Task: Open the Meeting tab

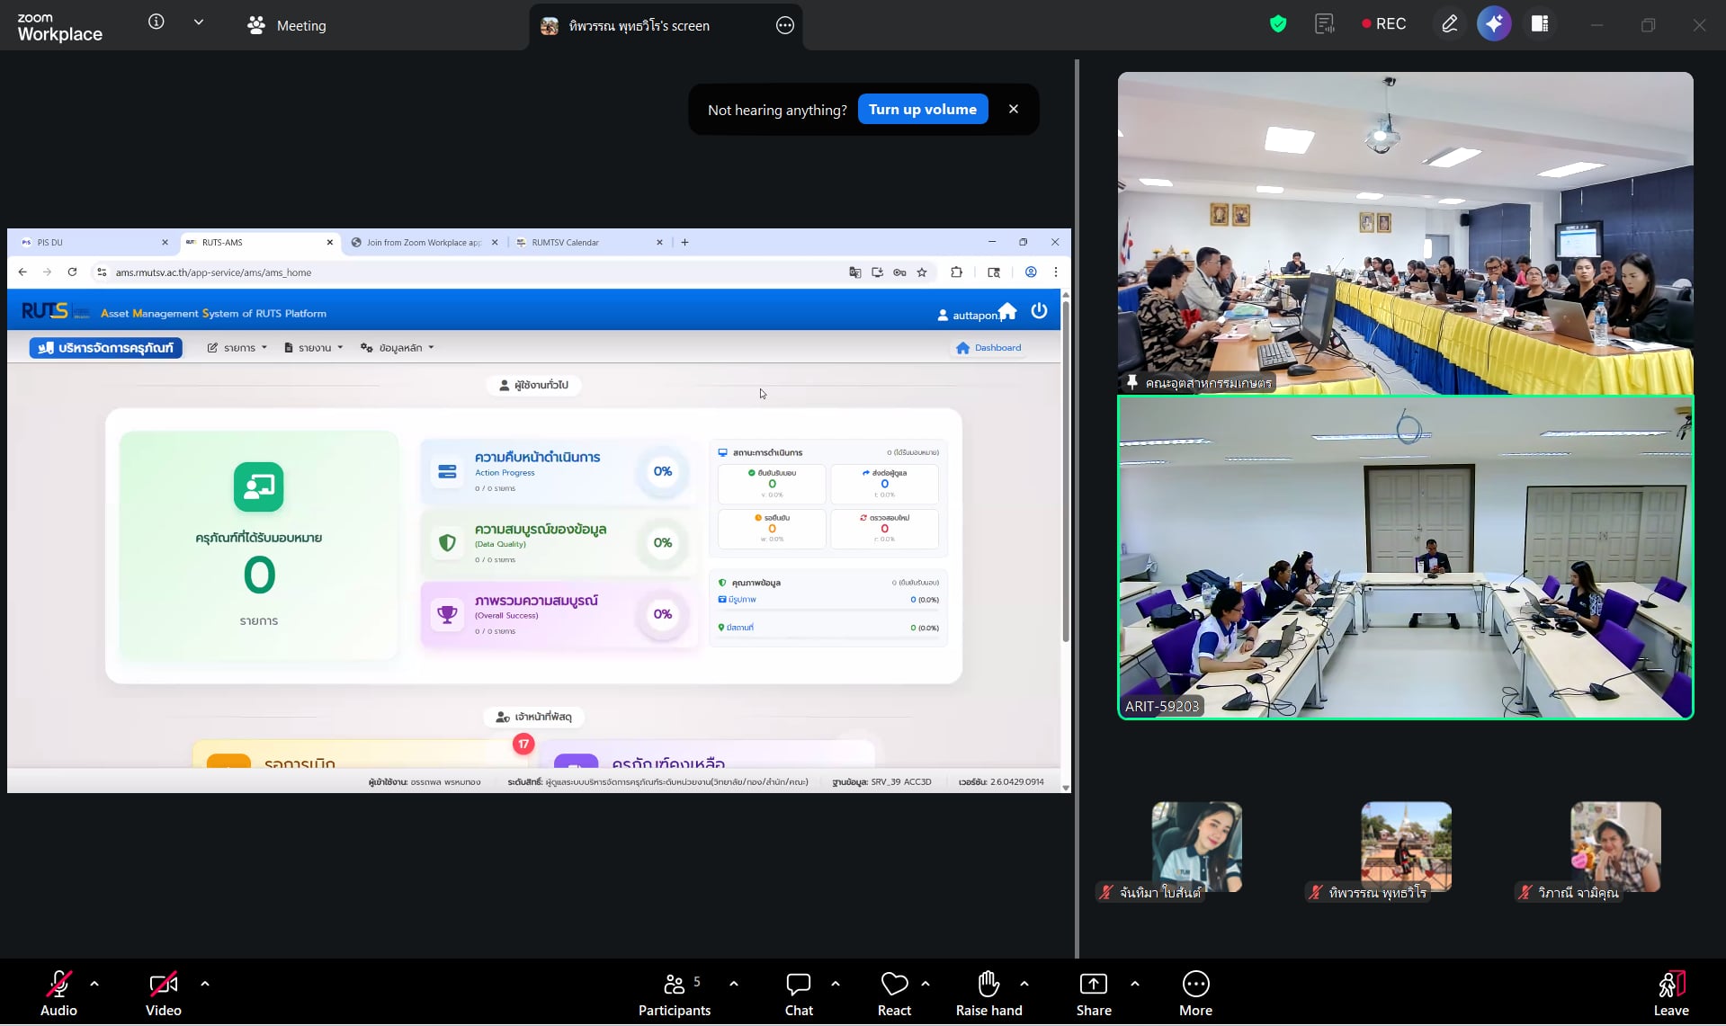Action: 287,25
